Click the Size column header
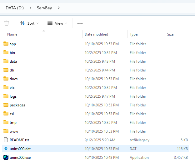Viewport: 195px width, 166px height. (170, 34)
